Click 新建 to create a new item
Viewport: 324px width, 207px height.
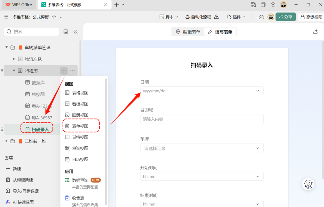pos(13,169)
